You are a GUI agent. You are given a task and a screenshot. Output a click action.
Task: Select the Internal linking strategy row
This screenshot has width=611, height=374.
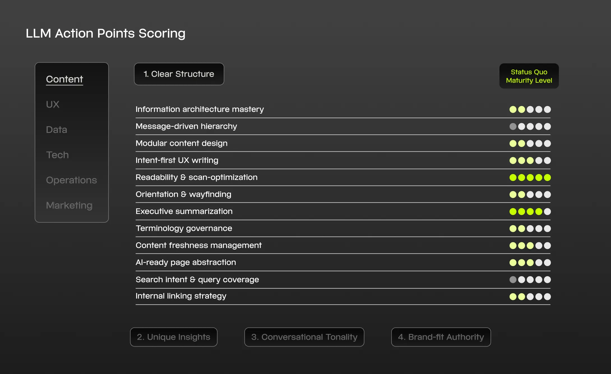[x=181, y=296]
